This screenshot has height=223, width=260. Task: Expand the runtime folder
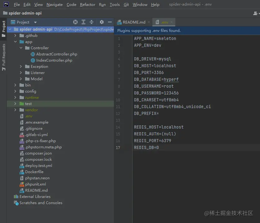15,98
